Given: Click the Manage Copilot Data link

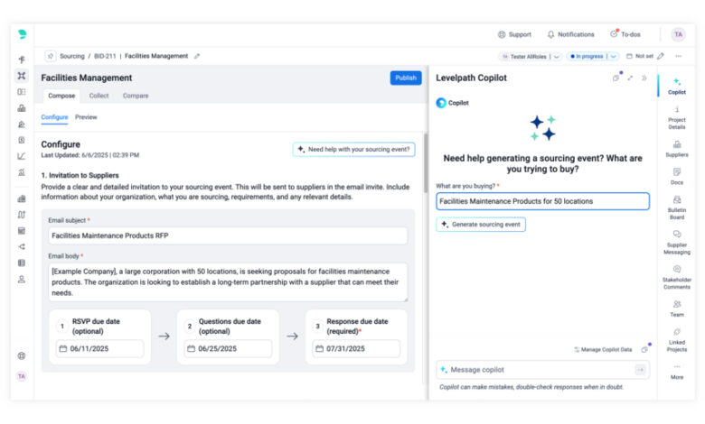Looking at the screenshot, I should pyautogui.click(x=606, y=349).
